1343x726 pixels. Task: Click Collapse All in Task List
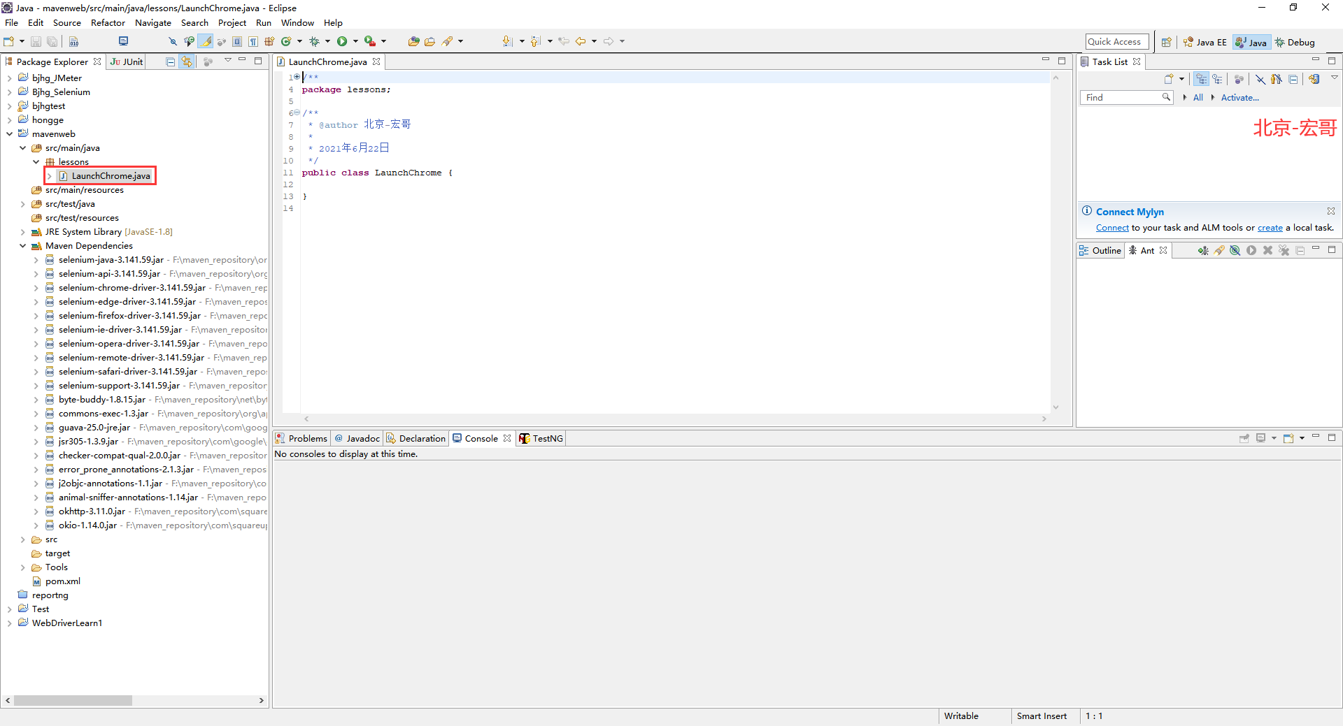(1293, 79)
